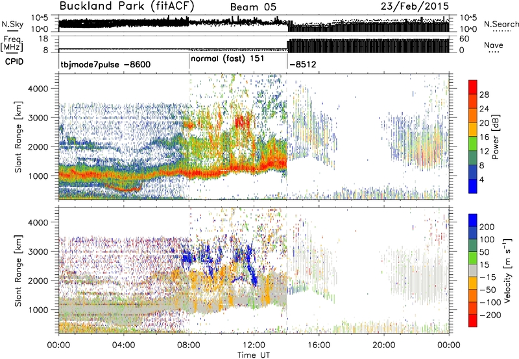Click the "28" value on the power colorbar

point(484,95)
